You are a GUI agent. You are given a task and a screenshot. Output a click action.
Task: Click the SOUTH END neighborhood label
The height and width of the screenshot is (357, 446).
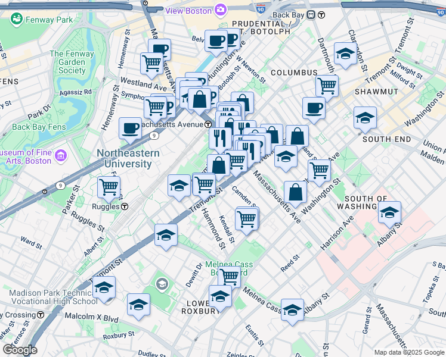387,139
